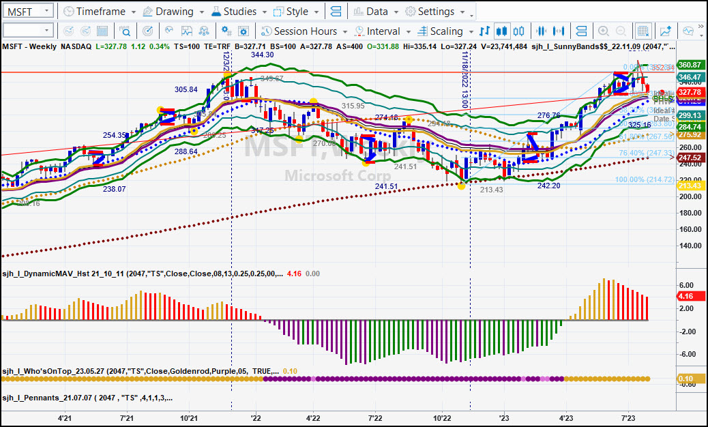708x427 pixels.
Task: Select the sjh_I_SunnyBands$$ study label
Action: 603,46
